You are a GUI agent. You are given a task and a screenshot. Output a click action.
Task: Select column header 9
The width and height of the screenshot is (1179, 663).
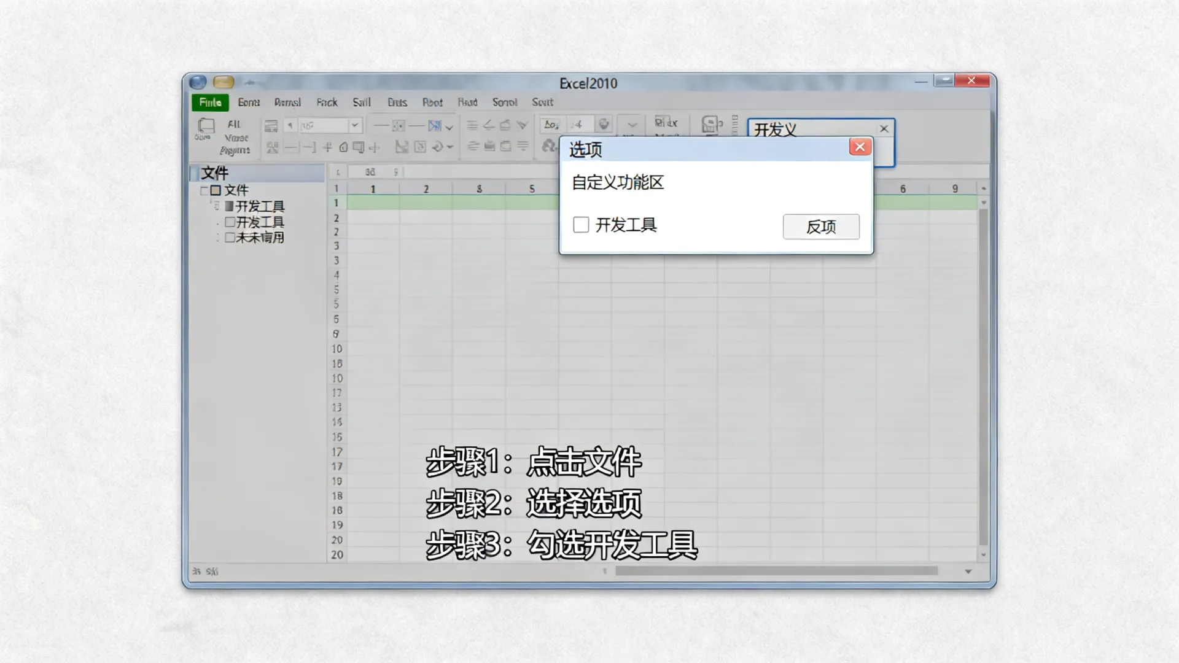coord(954,188)
